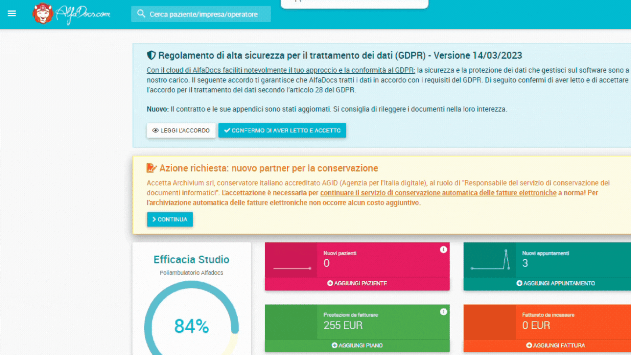Click the Nuovi appuntamenti sparkline chart
This screenshot has height=355, width=631.
(490, 260)
